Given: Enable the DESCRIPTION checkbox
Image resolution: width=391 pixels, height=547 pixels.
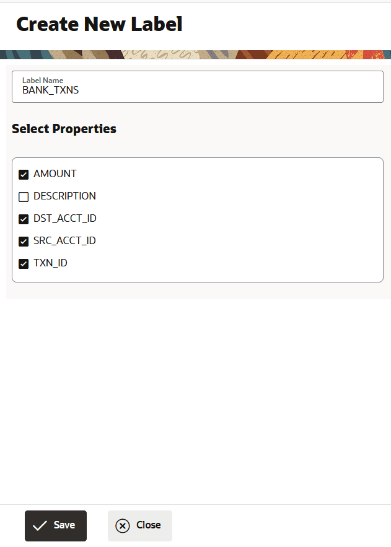Looking at the screenshot, I should pyautogui.click(x=23, y=196).
